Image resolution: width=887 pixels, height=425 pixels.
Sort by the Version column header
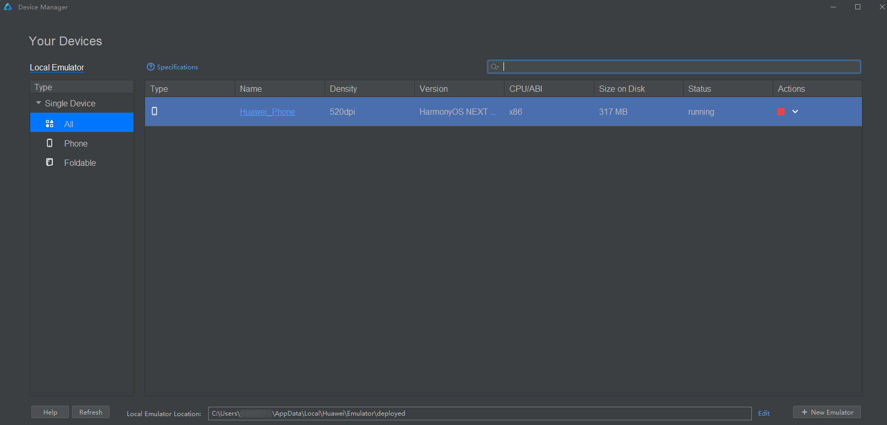[x=459, y=89]
